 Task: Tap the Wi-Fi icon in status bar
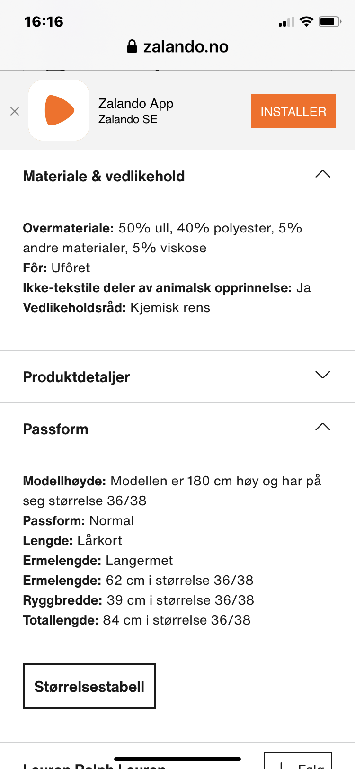pos(307,21)
